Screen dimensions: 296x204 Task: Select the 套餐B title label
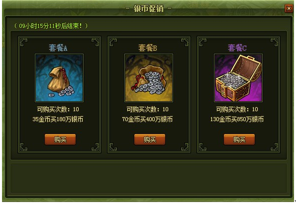pyautogui.click(x=148, y=48)
